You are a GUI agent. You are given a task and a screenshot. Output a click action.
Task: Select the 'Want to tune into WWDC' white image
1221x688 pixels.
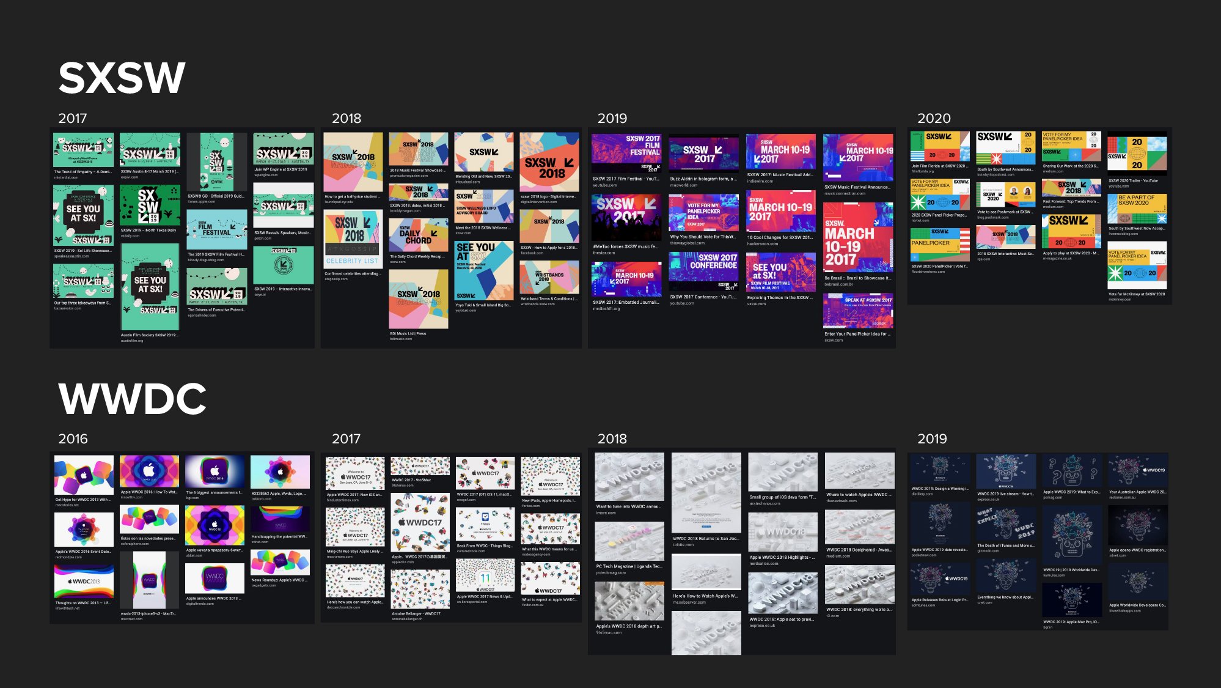coord(629,477)
